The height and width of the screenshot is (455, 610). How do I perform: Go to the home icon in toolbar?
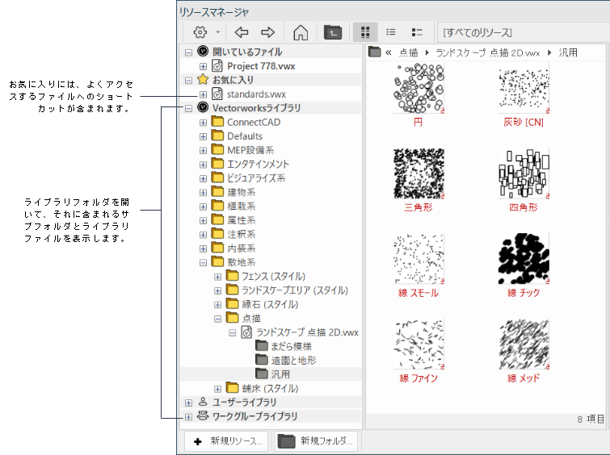click(x=301, y=32)
